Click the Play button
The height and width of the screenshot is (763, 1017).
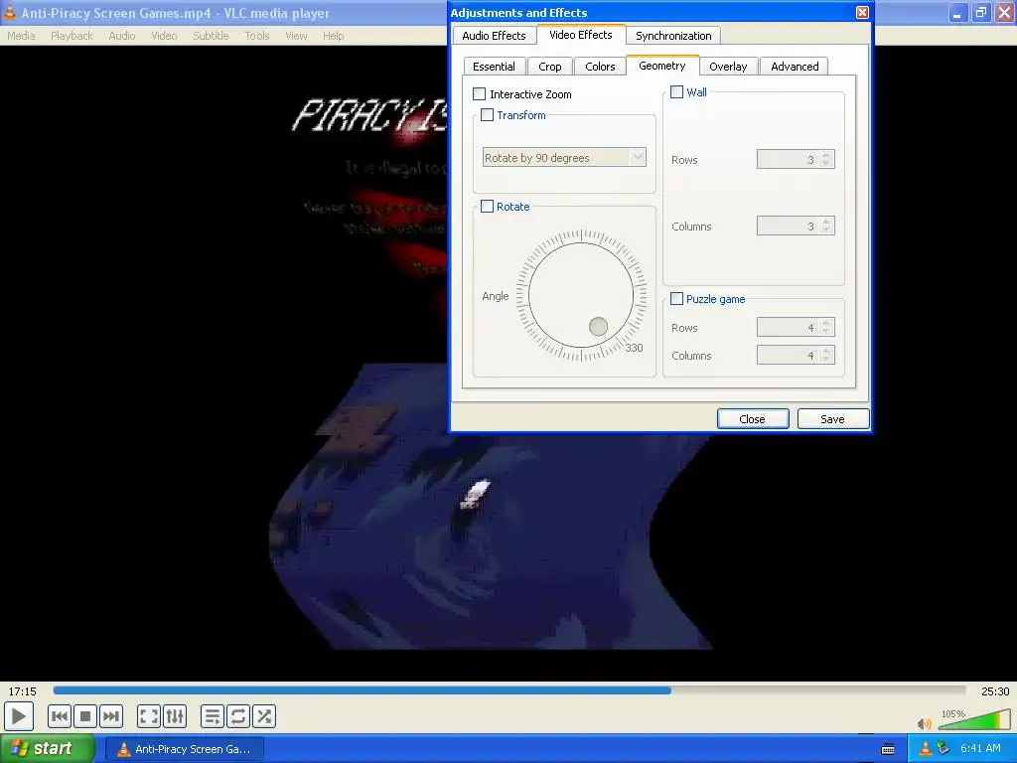pos(18,717)
